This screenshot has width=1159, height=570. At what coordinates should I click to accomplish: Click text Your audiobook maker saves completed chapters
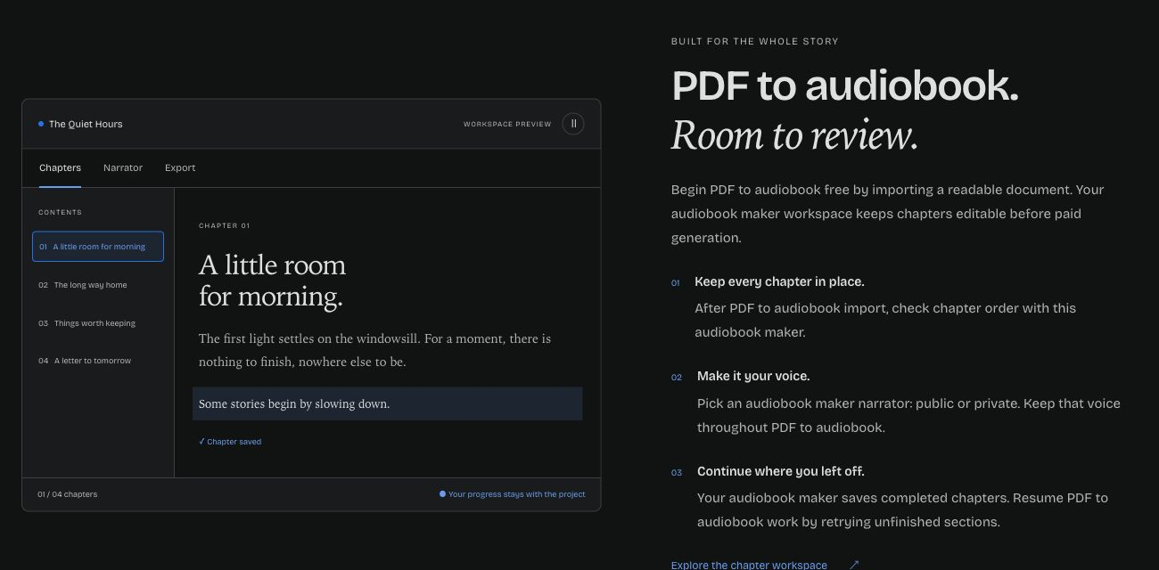[x=902, y=509]
